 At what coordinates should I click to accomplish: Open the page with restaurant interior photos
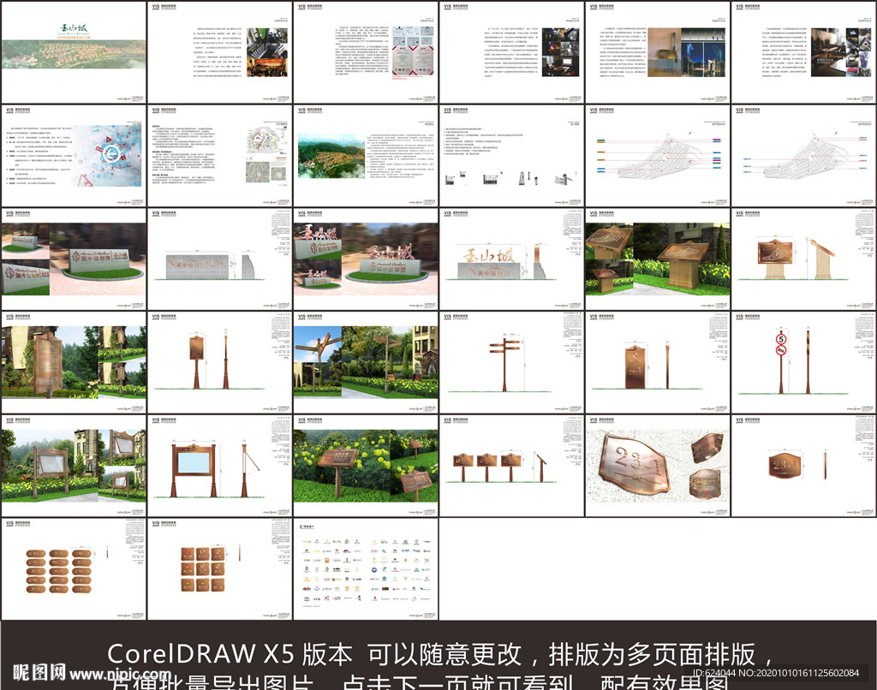803,52
